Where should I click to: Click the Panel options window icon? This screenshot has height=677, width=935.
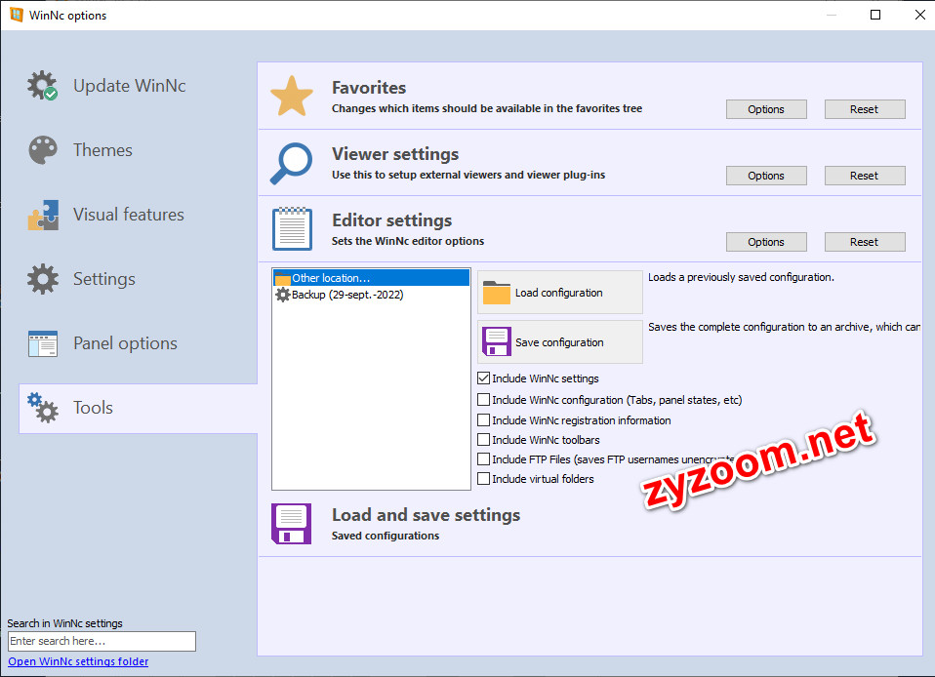tap(43, 343)
